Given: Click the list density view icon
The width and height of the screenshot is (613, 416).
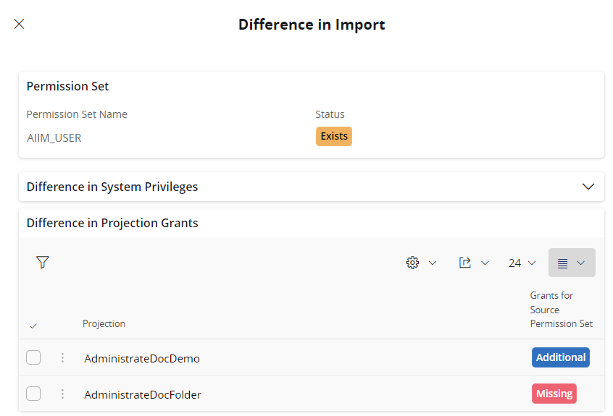Looking at the screenshot, I should pos(563,263).
